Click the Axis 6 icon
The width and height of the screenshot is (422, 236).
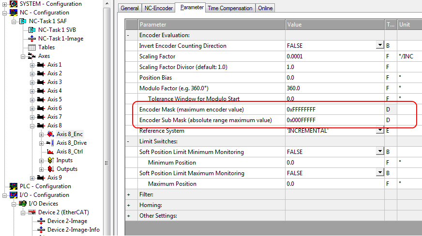point(41,108)
